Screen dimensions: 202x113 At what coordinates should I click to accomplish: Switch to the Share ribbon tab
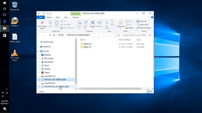[58, 17]
